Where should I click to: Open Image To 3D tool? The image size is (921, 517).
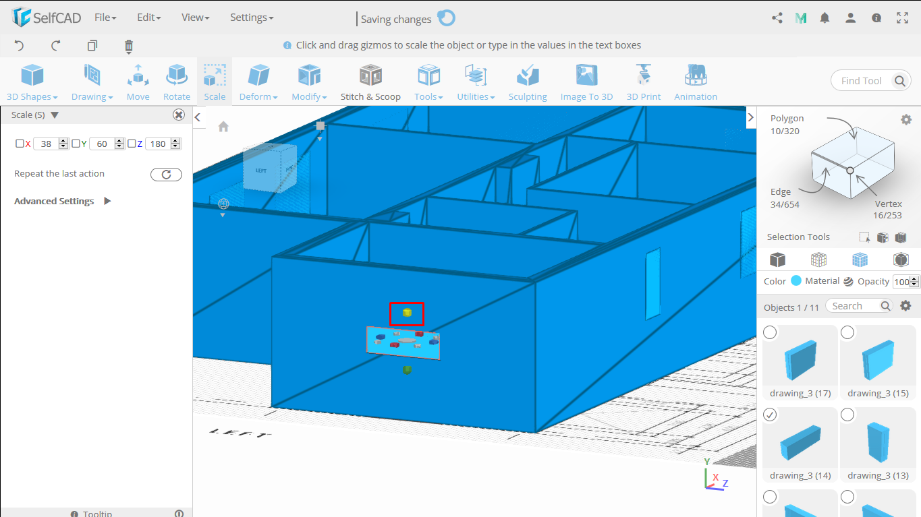[x=586, y=82]
